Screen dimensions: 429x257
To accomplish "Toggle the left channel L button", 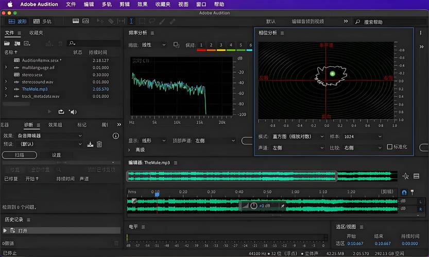I will click(x=420, y=201).
